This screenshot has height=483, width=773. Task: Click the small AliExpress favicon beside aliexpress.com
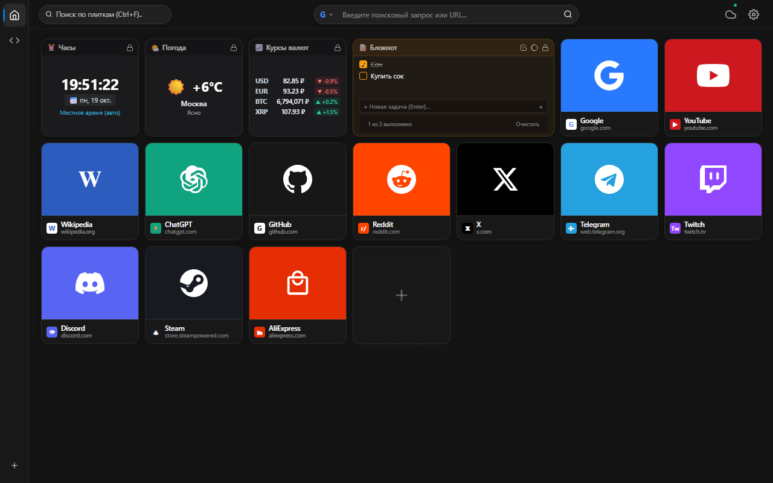[x=260, y=332]
